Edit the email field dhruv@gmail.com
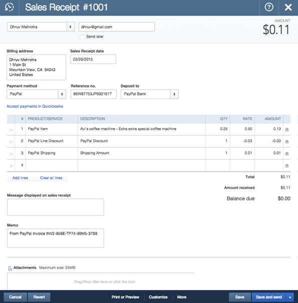 pyautogui.click(x=117, y=27)
